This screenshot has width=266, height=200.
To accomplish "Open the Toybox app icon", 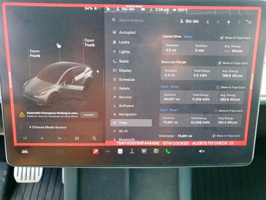I will point(156,151).
